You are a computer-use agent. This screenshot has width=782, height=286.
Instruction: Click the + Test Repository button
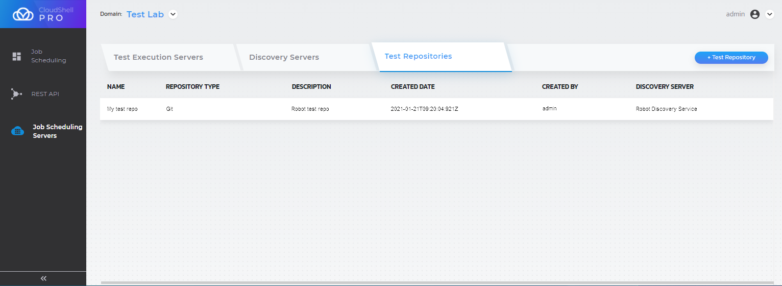point(731,58)
